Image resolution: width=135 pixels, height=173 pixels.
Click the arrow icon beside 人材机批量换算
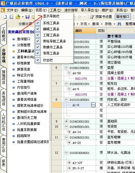point(14,124)
